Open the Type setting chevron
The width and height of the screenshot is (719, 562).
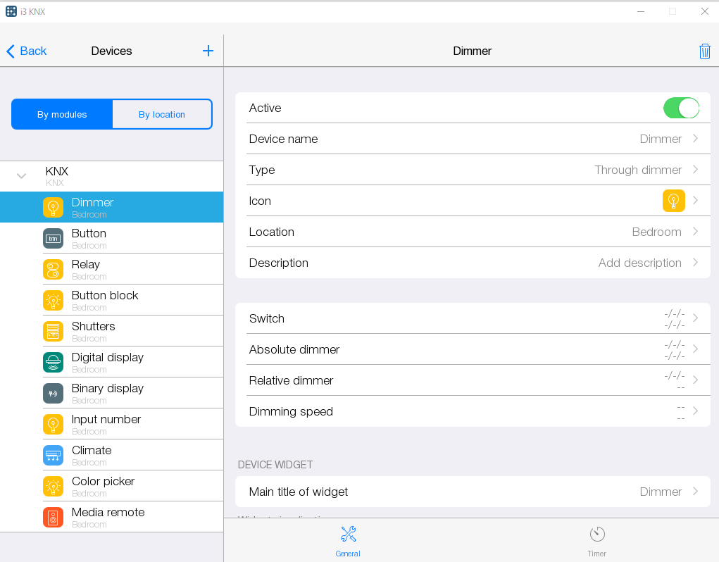695,170
